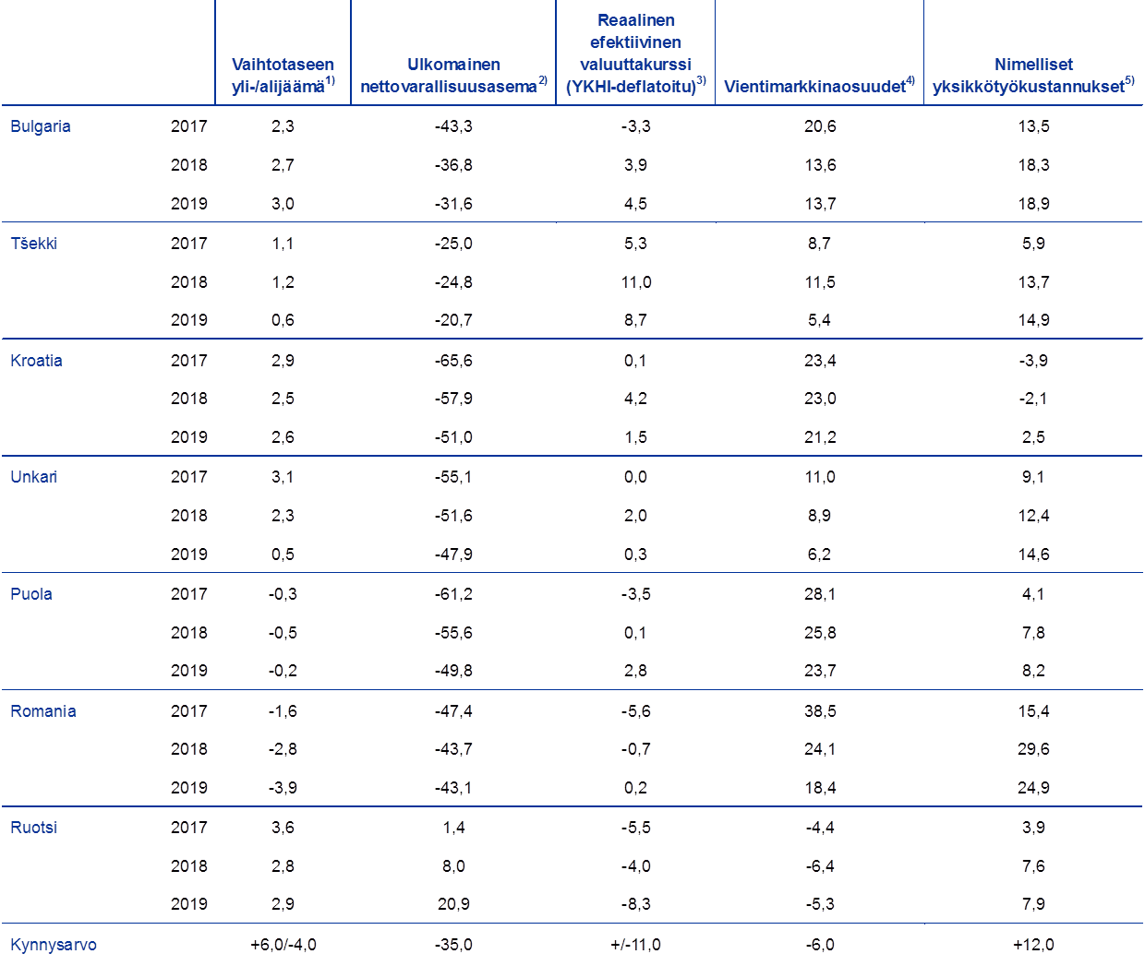Click the Ulkomainen nettovarallisuusasema column header
Image resolution: width=1145 pixels, height=966 pixels.
453,76
